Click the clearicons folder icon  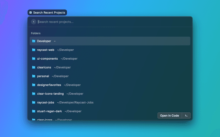coord(34,67)
